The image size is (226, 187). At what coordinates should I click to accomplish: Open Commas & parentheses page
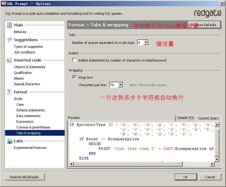tap(33, 127)
